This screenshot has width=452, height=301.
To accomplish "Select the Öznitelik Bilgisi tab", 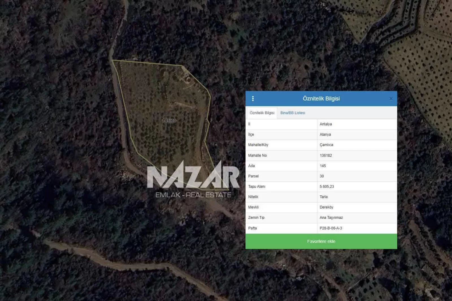I will [262, 113].
